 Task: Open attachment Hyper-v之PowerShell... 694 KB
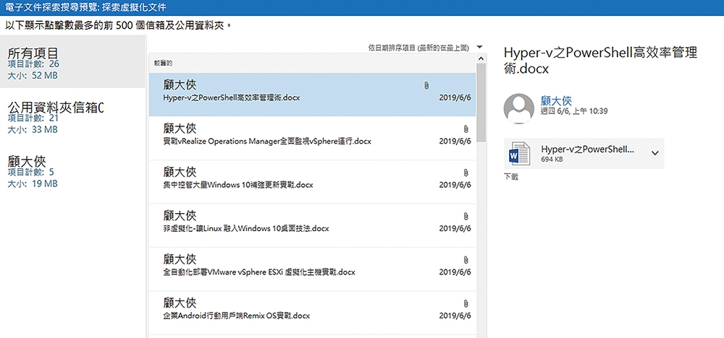click(x=584, y=153)
